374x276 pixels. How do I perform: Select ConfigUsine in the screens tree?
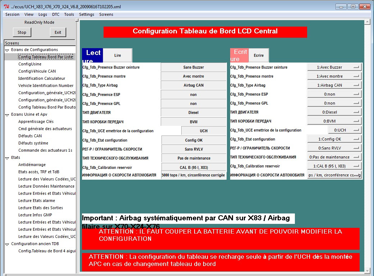click(x=30, y=64)
